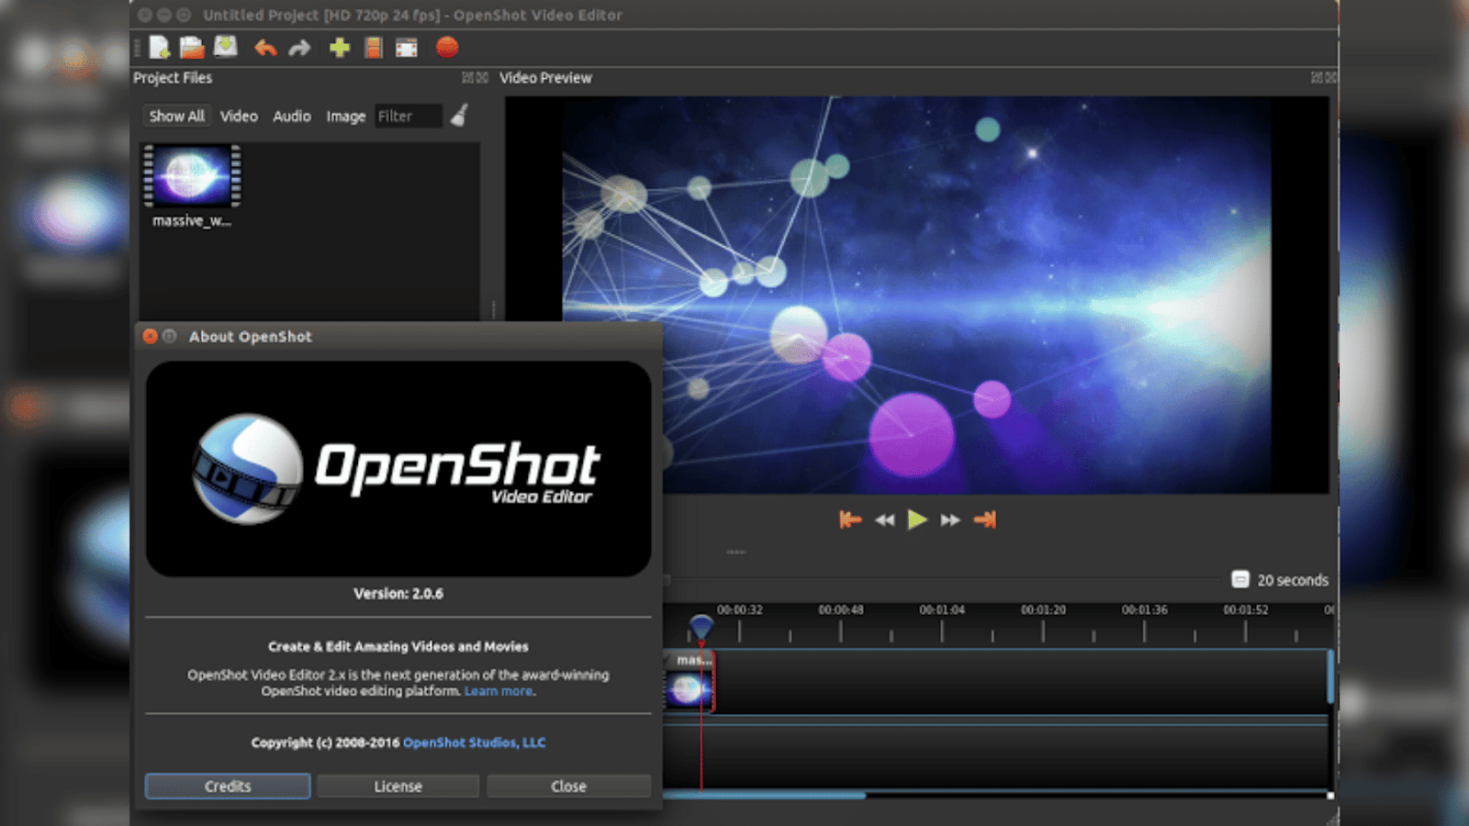Screen dimensions: 1469x826
Task: Click the '20 seconds' zoom label
Action: tap(1293, 580)
